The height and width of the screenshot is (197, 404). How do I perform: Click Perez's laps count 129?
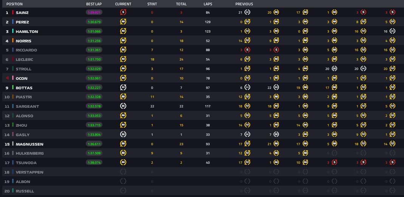(207, 22)
